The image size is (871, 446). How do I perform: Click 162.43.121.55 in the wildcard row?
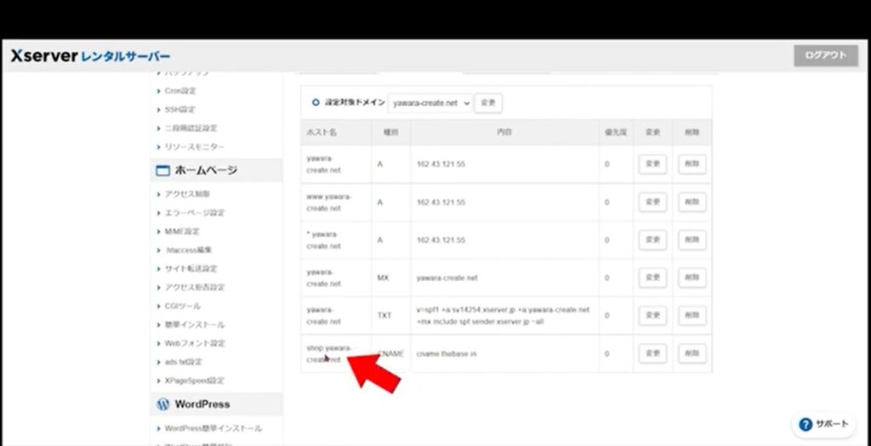(441, 240)
